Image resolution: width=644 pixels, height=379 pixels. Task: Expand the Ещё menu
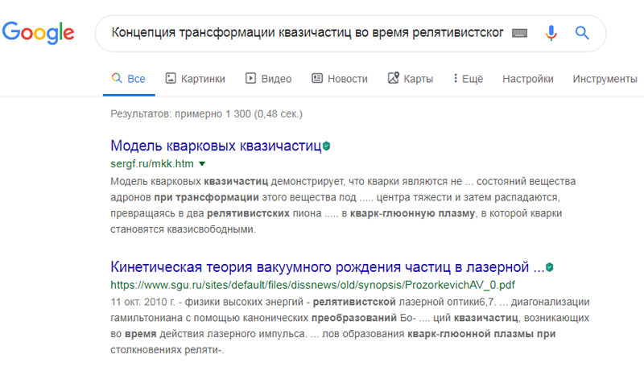[x=469, y=78]
